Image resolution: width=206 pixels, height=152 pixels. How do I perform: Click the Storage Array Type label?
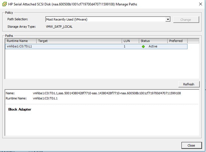coord(21,27)
